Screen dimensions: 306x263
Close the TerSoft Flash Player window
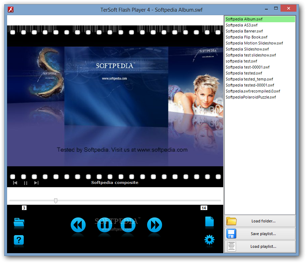coord(288,8)
